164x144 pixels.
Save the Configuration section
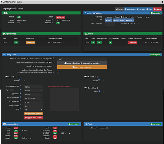tap(155, 54)
